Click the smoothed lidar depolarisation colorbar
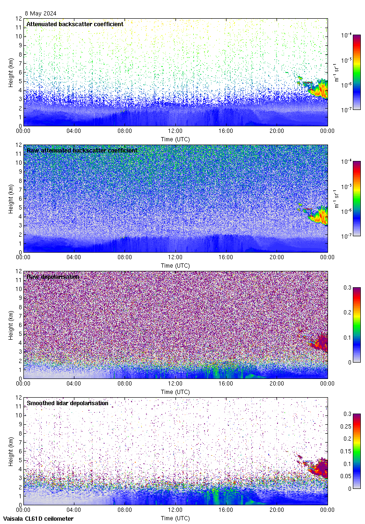 [x=356, y=451]
